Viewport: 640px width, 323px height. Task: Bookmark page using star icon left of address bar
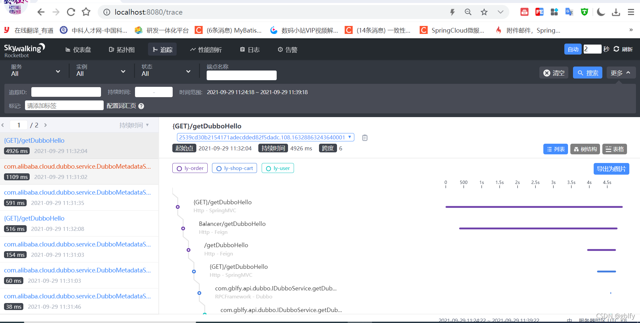[86, 12]
